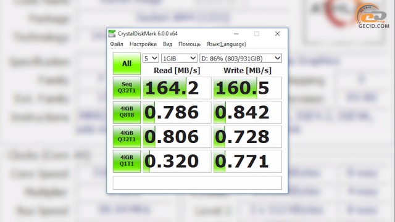Expand the test count dropdown showing 5
The image size is (395, 222).
151,59
